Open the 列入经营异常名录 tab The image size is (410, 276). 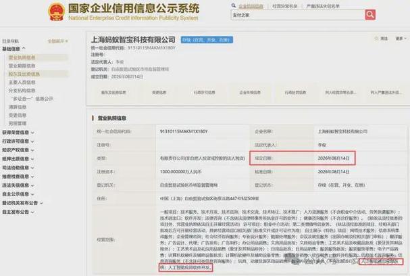coord(340,93)
